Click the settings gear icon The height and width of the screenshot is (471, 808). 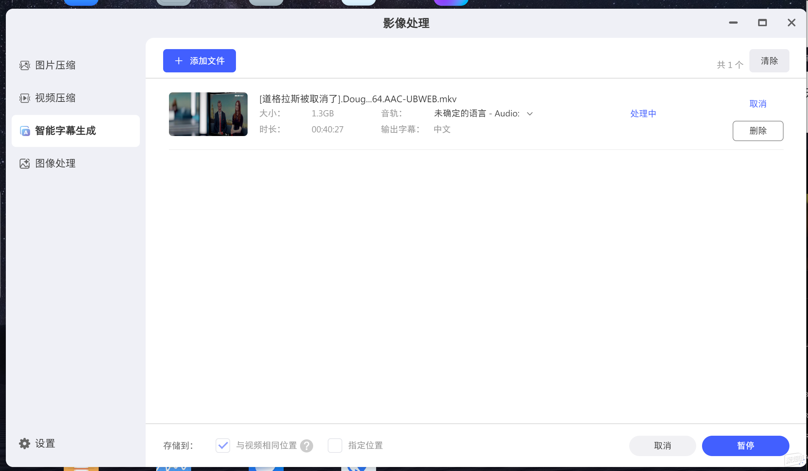pos(24,443)
